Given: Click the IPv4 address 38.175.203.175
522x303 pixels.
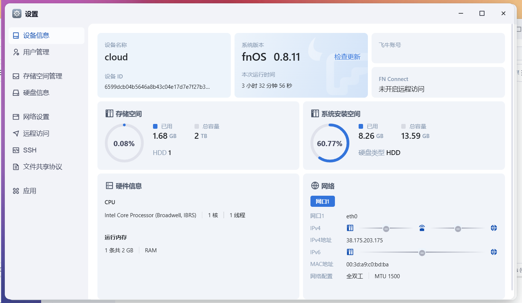Looking at the screenshot, I should point(365,240).
